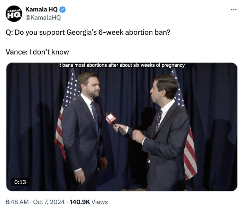Viewport: 243px width, 209px height.
Task: Click the 6:48 AM timestamp
Action: 17,202
